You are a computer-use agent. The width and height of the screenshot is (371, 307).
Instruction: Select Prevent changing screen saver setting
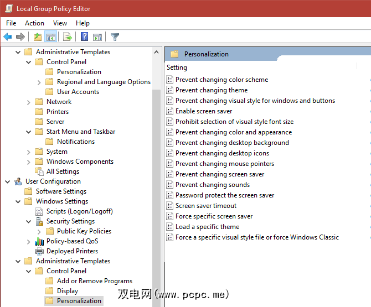click(220, 174)
